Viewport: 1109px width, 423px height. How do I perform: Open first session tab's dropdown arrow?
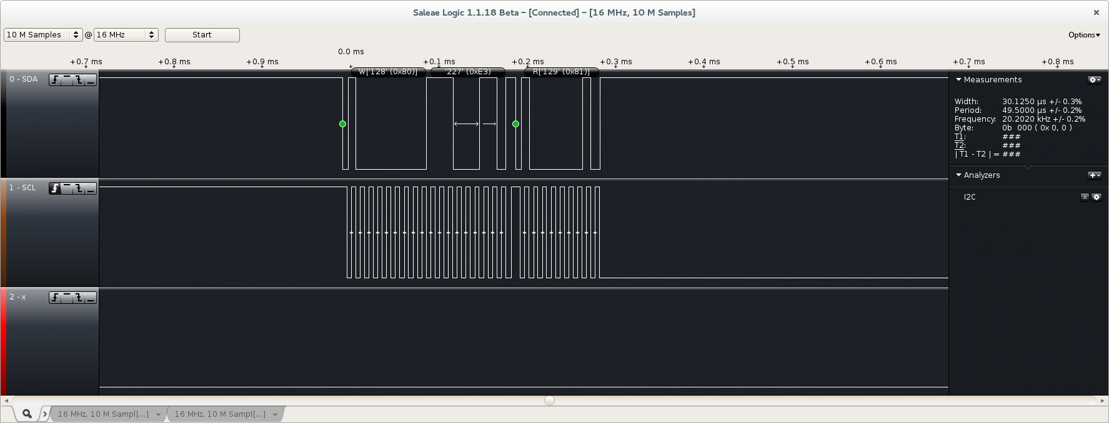point(158,414)
